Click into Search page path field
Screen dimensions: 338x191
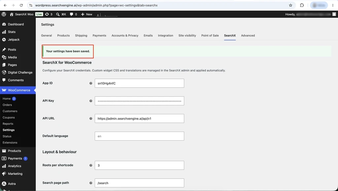pyautogui.click(x=140, y=183)
